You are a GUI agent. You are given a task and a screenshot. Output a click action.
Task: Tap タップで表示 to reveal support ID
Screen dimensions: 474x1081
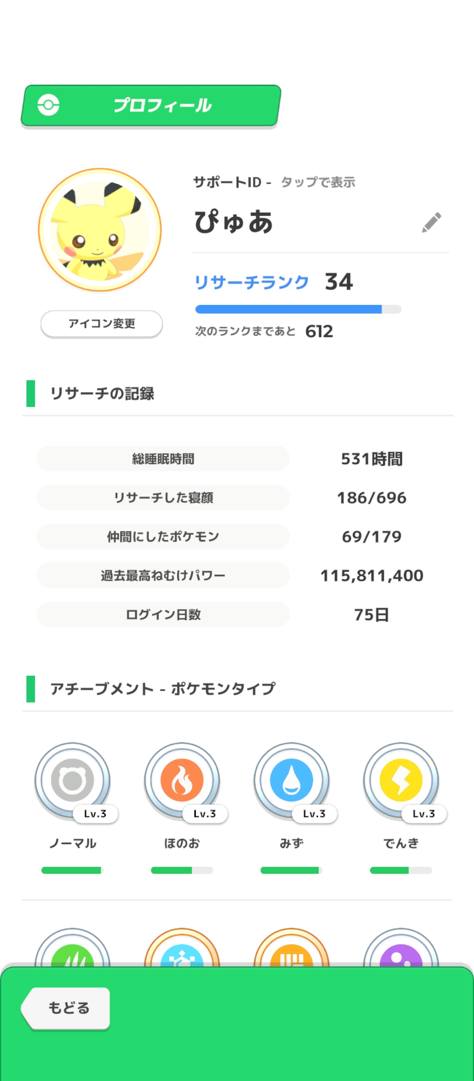318,182
